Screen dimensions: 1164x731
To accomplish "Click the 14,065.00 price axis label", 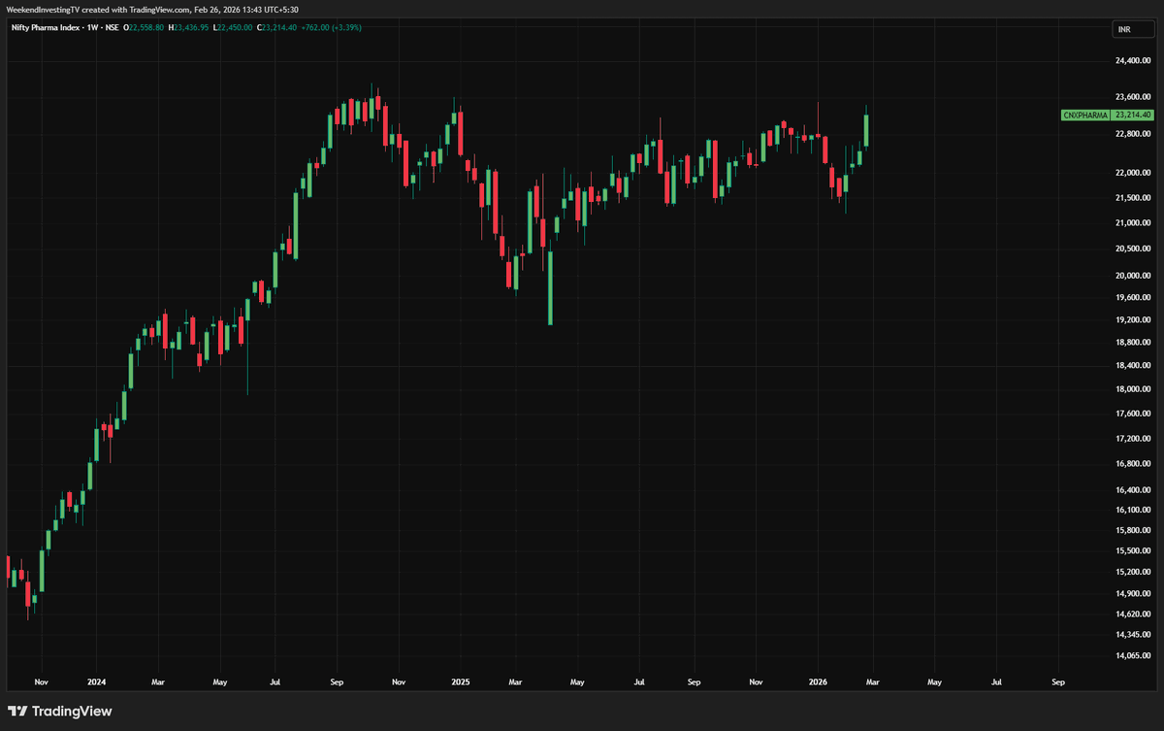I will pos(1133,656).
